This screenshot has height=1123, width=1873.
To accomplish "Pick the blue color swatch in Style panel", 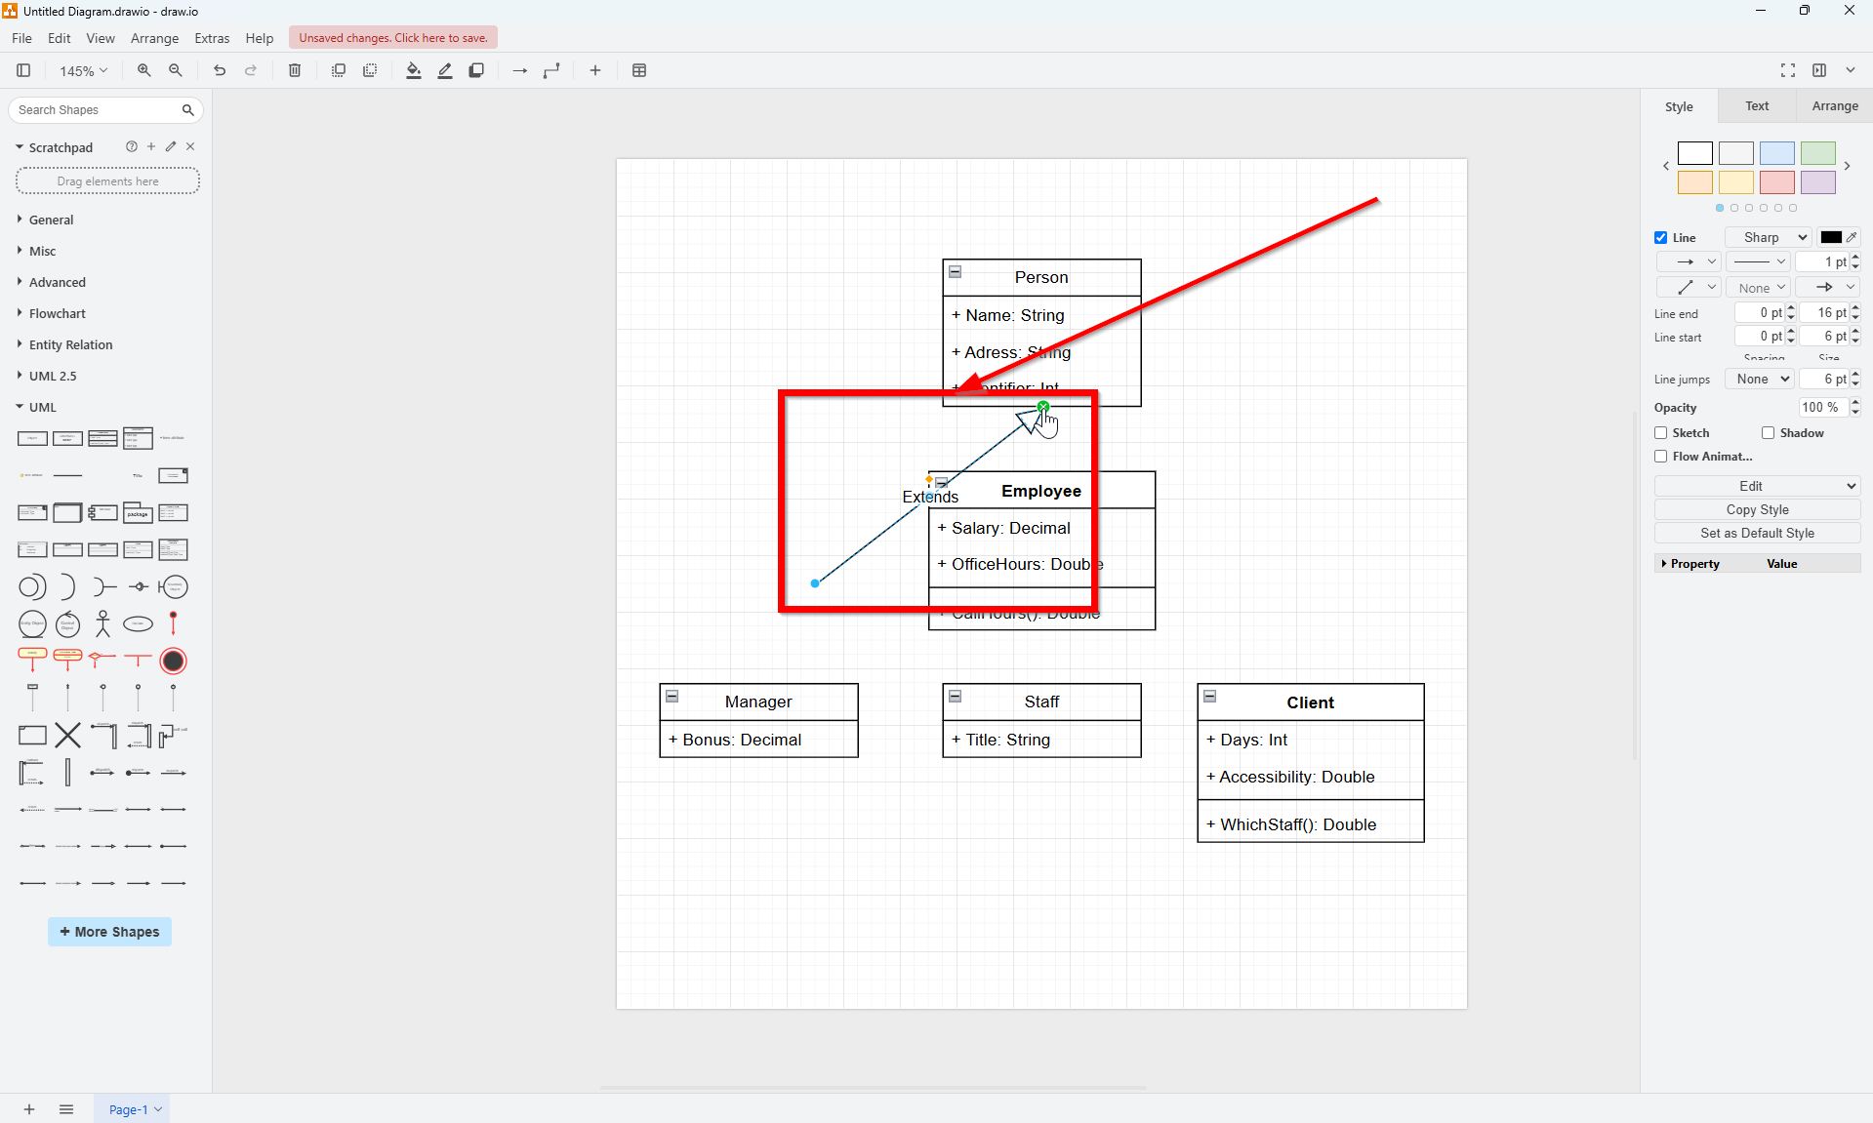I will [1776, 153].
